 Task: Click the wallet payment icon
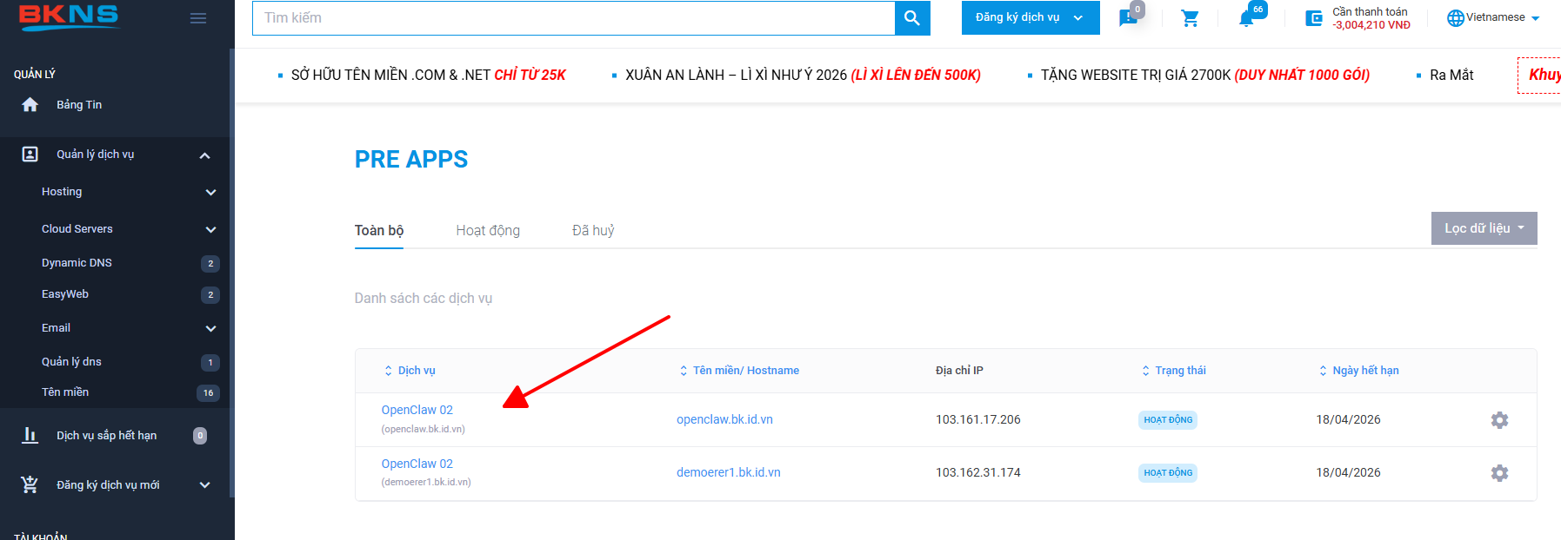pos(1313,18)
